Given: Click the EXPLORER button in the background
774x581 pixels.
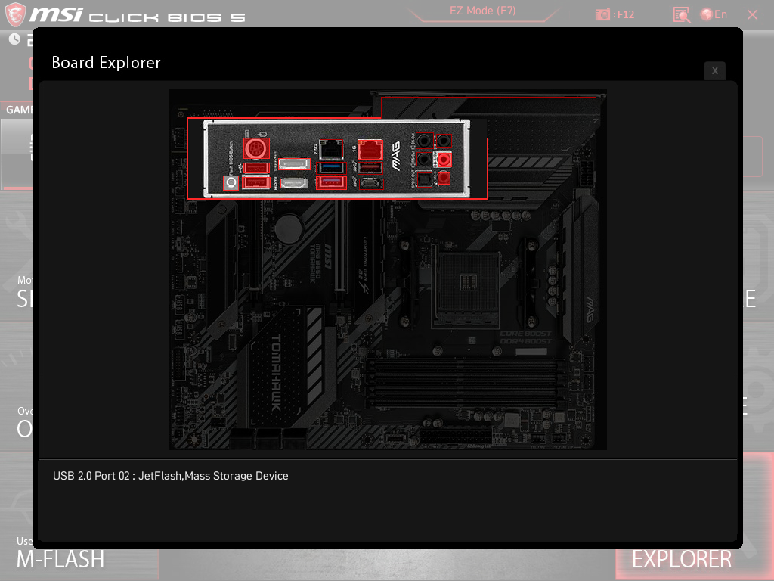Looking at the screenshot, I should tap(682, 559).
